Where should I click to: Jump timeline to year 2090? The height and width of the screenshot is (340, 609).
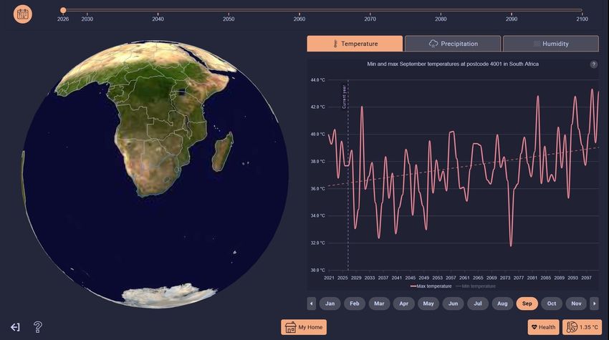[x=512, y=19]
